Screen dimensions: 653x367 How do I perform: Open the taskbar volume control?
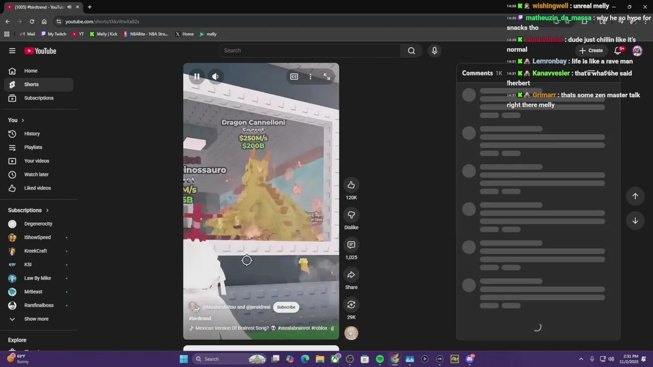(611, 359)
